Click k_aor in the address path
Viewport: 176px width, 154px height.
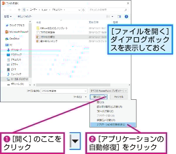point(45,10)
